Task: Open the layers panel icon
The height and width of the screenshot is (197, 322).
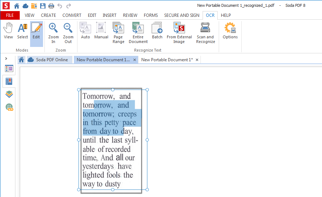Action: (9, 94)
